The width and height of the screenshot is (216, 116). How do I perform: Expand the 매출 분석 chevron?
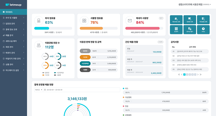24,35
